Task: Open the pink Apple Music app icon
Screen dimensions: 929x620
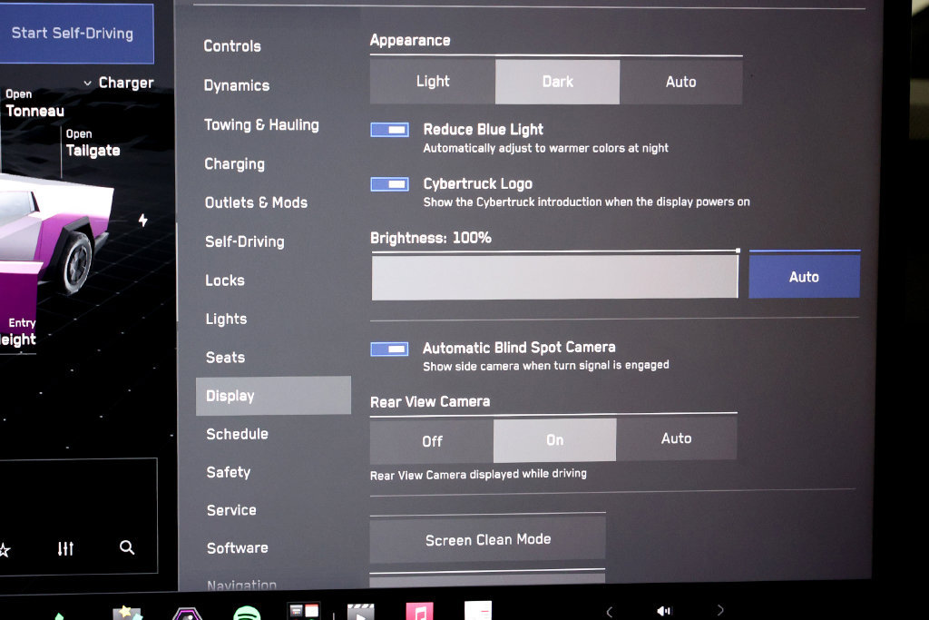Action: pos(419,611)
